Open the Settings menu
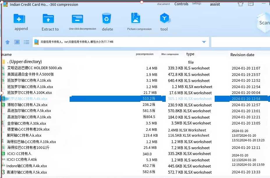The width and height of the screenshot is (270, 178). [197, 3]
